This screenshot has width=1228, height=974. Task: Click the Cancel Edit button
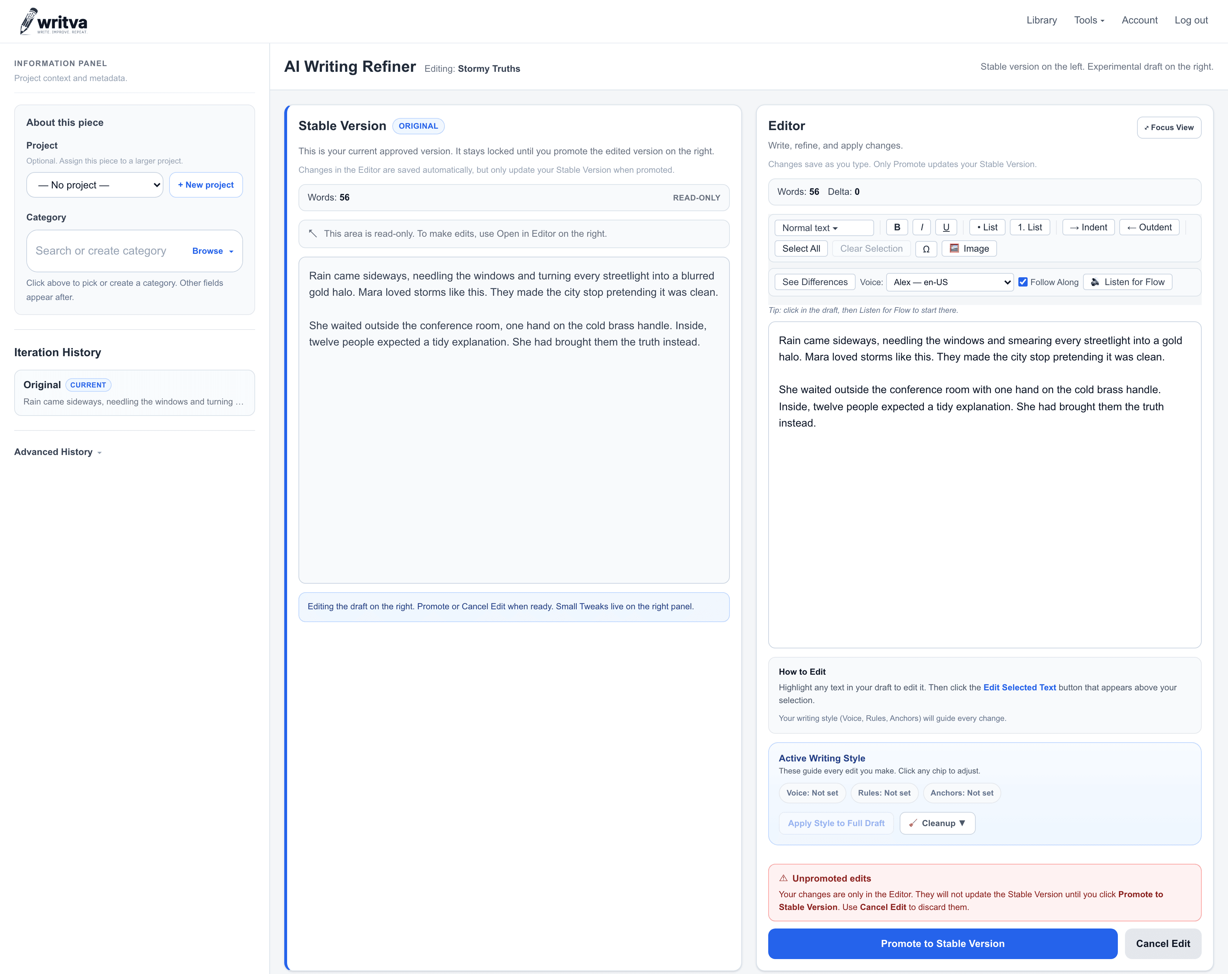click(x=1163, y=944)
